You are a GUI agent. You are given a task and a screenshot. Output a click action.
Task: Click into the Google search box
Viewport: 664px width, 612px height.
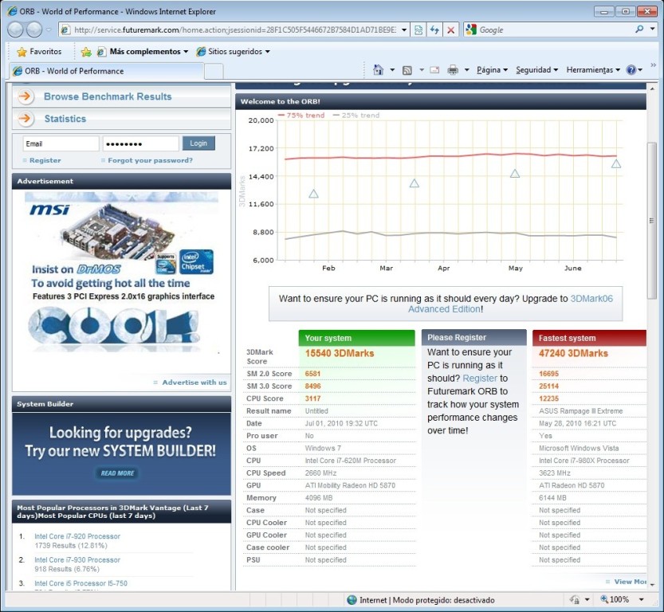(555, 29)
